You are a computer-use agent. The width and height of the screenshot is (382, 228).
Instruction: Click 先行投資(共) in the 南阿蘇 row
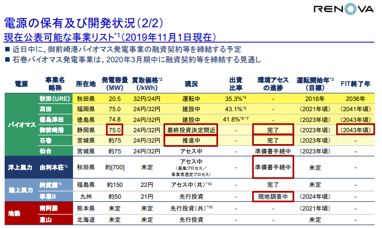[191, 208]
